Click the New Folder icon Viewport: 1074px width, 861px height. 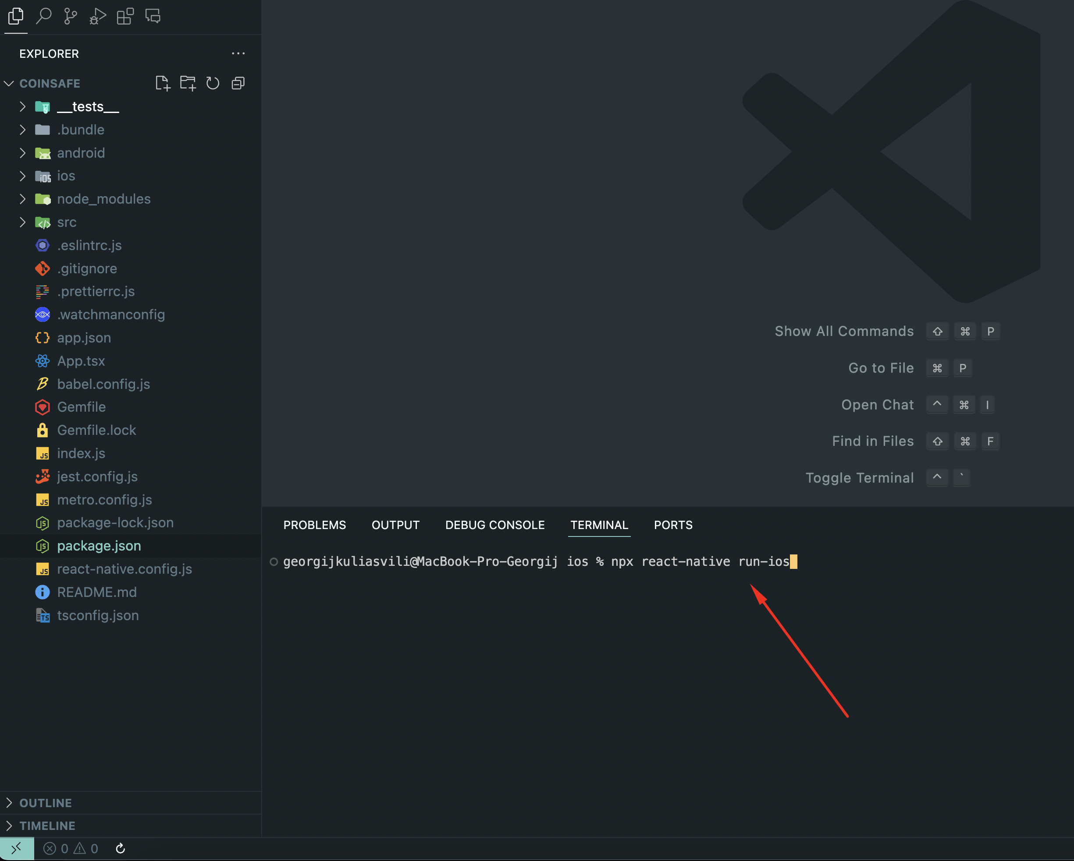tap(188, 83)
